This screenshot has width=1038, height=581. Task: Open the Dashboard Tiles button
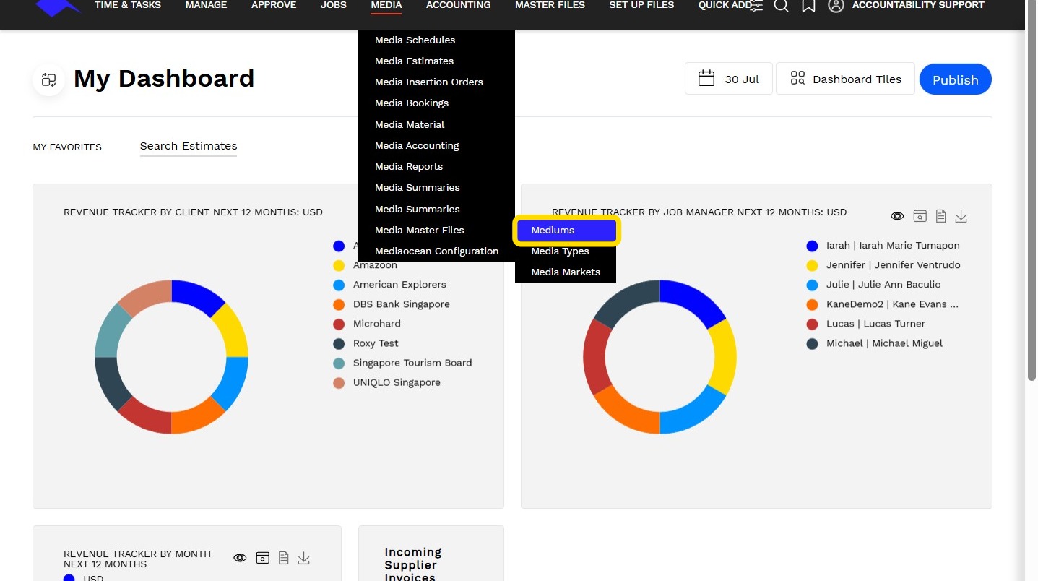[x=845, y=79]
